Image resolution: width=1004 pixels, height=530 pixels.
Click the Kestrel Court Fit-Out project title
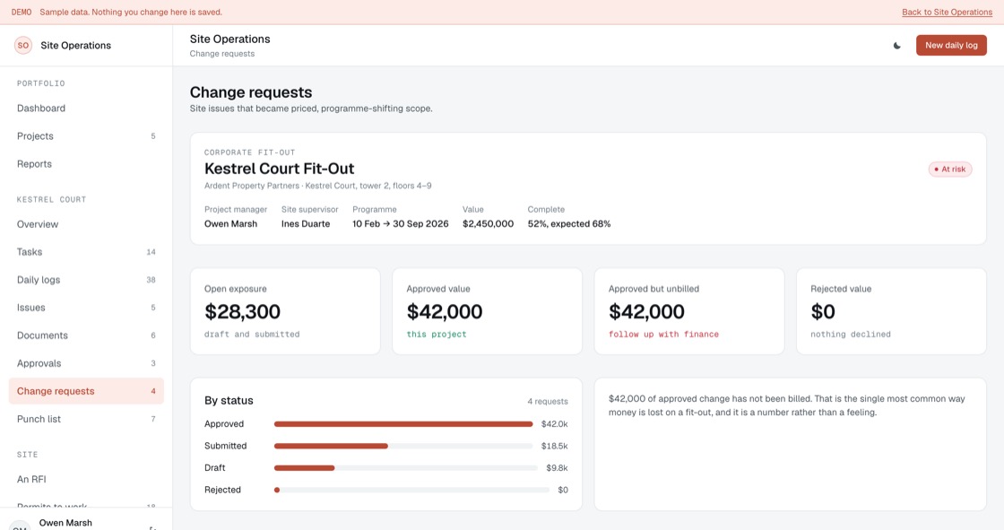(x=279, y=169)
